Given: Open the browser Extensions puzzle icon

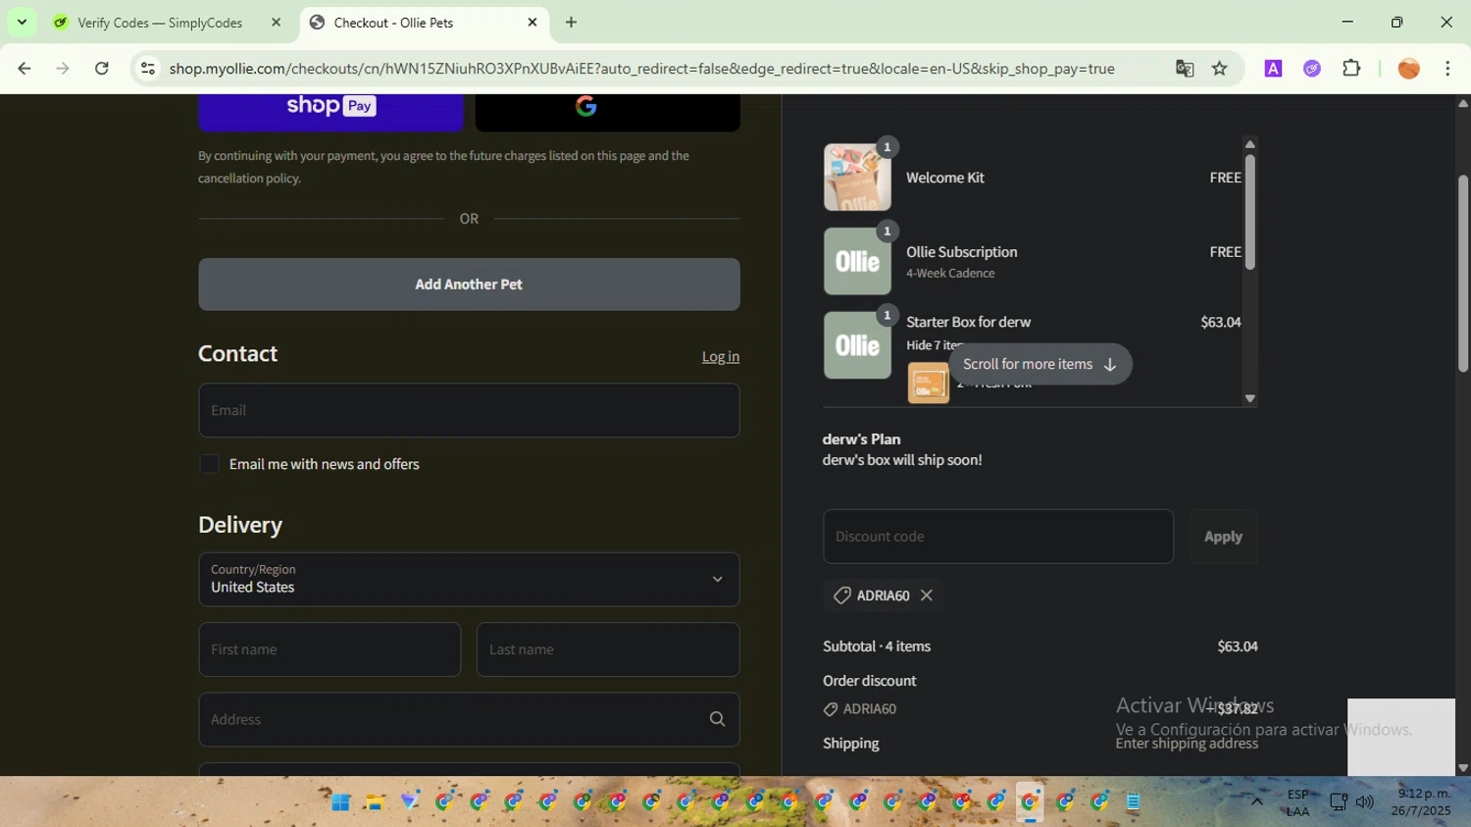Looking at the screenshot, I should click(x=1351, y=69).
